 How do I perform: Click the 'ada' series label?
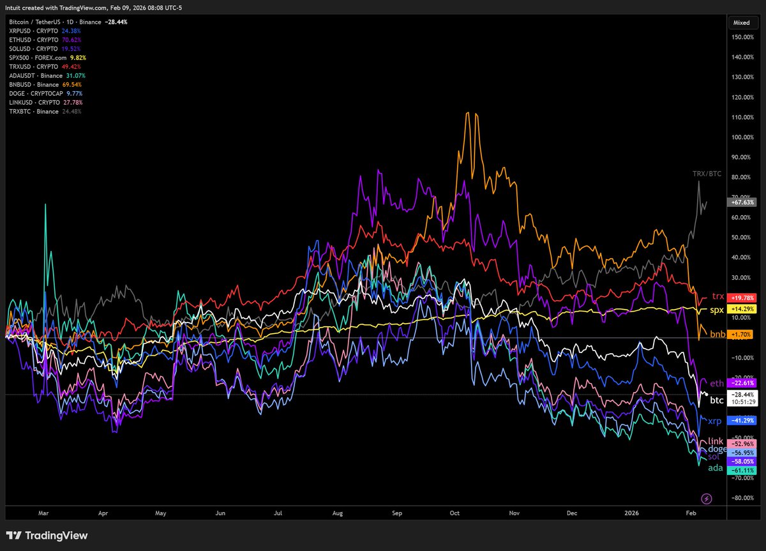click(x=716, y=468)
